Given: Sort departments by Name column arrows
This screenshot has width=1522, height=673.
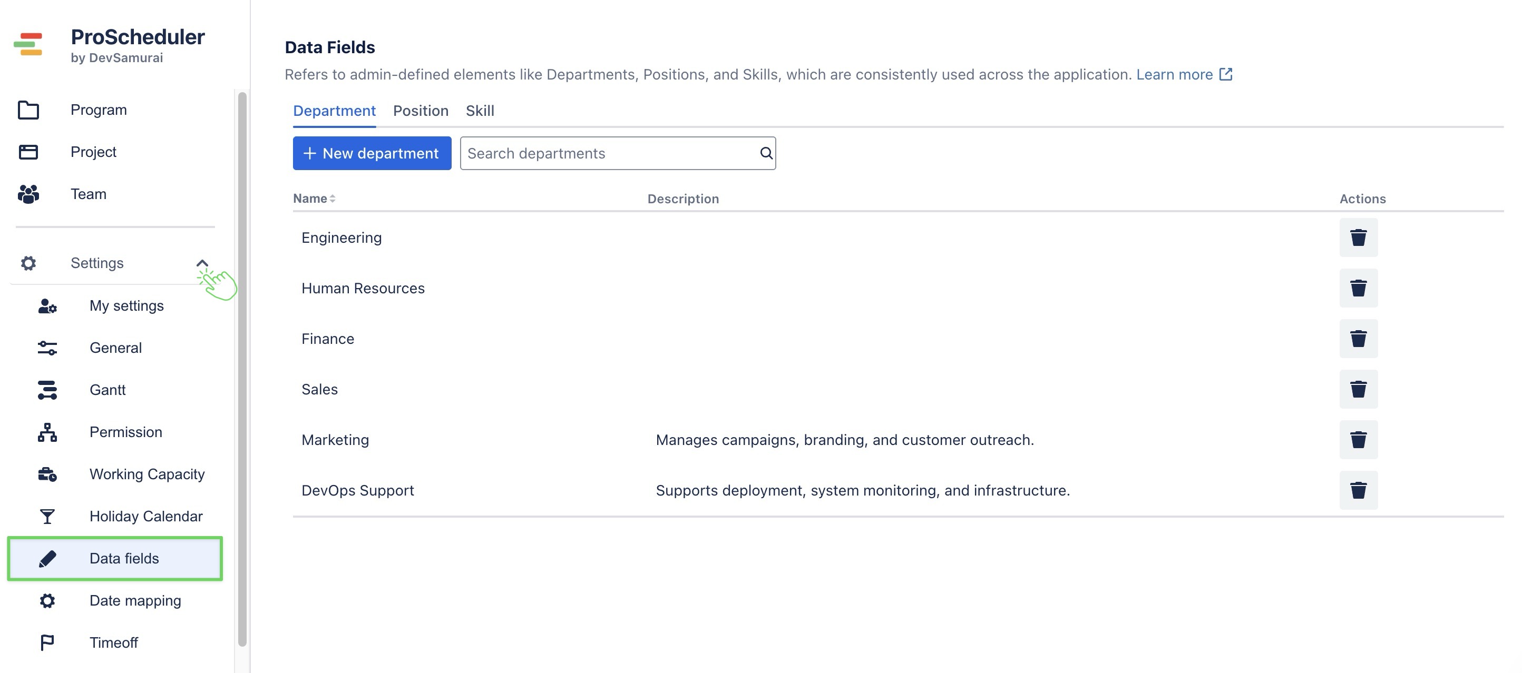Looking at the screenshot, I should coord(332,199).
